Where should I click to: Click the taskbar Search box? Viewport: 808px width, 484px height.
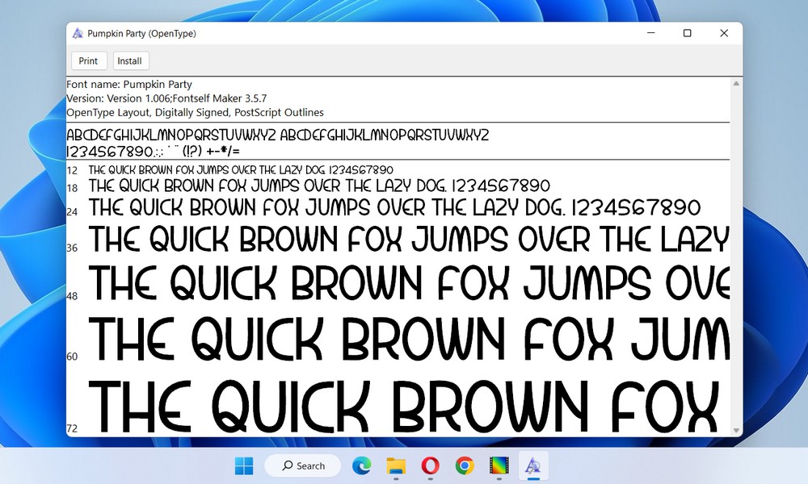click(303, 465)
